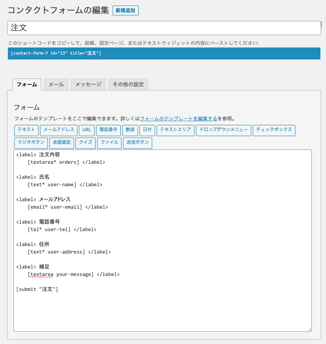Insert a URL tag
326x344 pixels.
point(87,130)
